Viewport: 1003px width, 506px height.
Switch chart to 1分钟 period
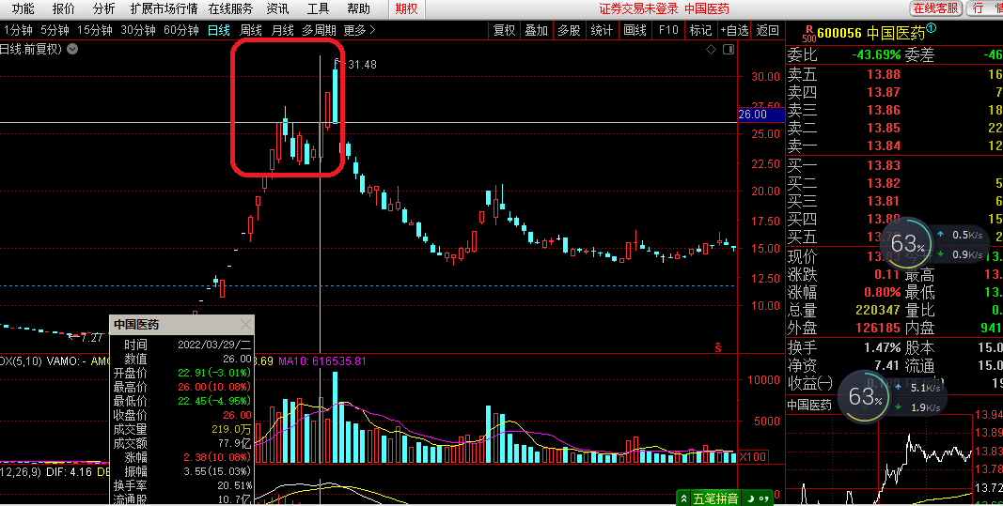17,30
